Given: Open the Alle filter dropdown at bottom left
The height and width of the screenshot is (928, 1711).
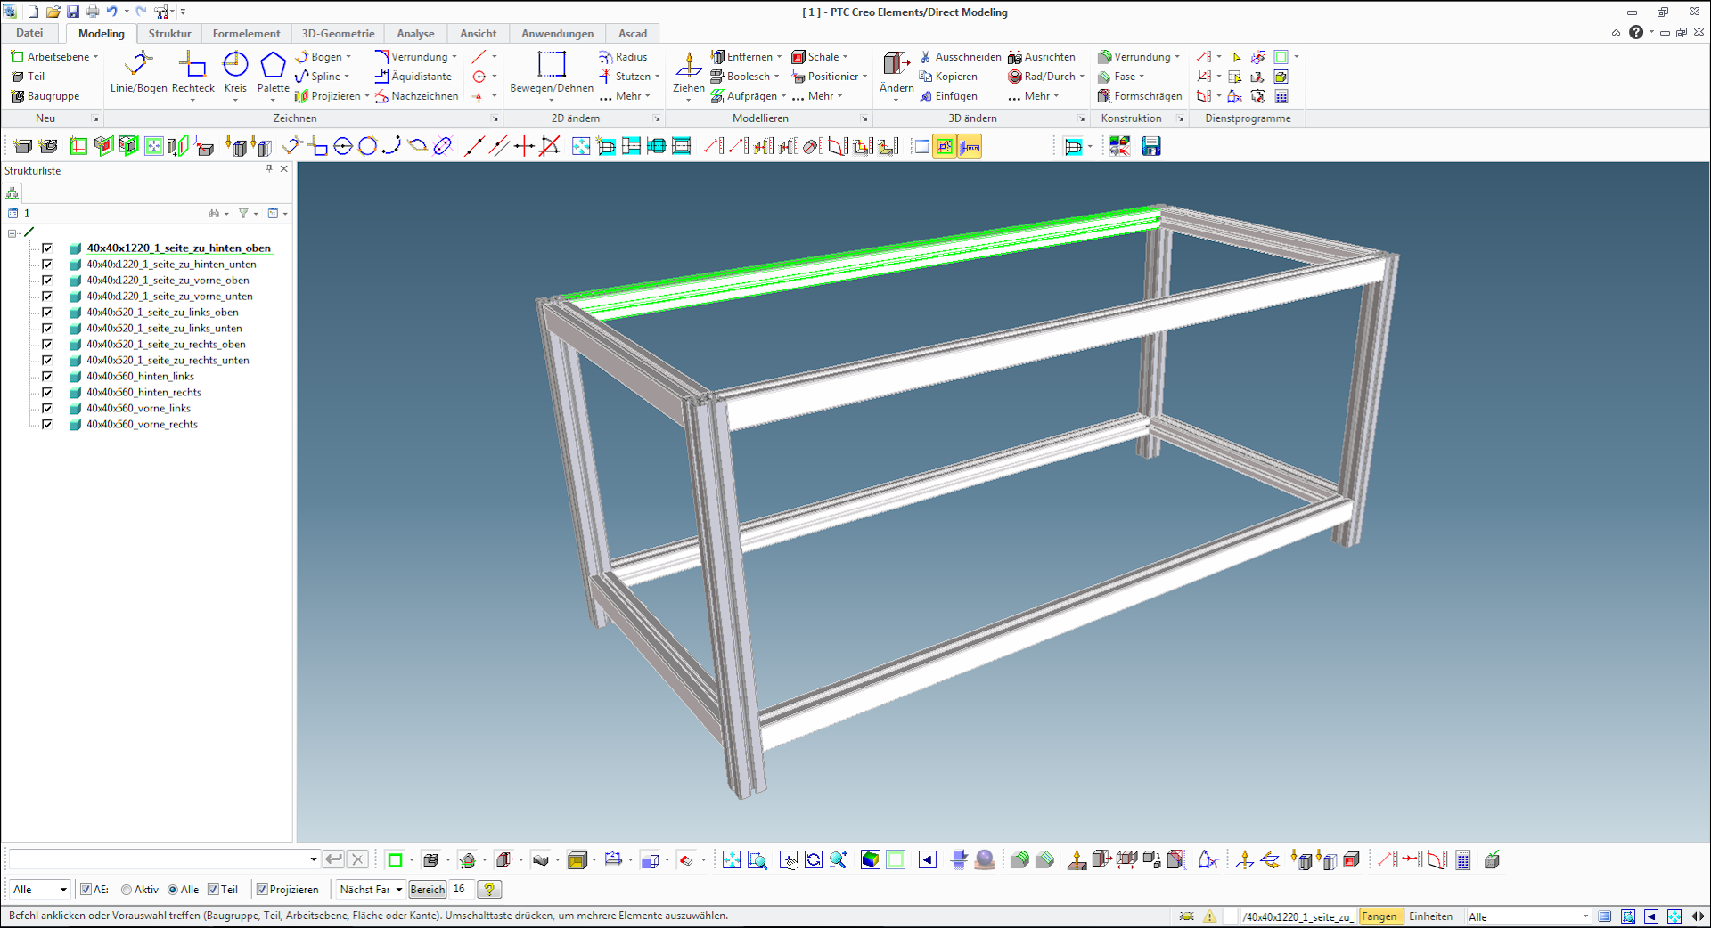Looking at the screenshot, I should coord(40,890).
